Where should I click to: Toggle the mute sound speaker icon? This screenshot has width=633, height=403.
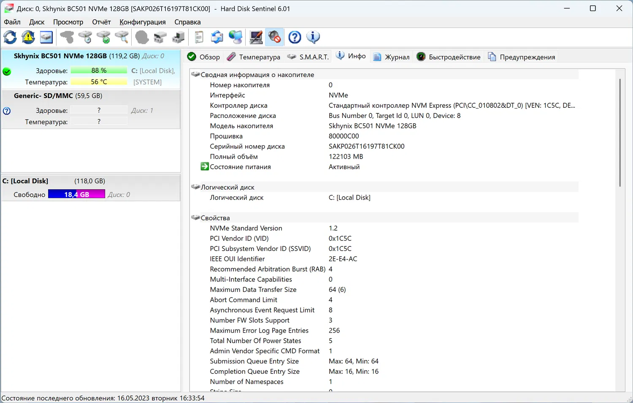coord(275,37)
